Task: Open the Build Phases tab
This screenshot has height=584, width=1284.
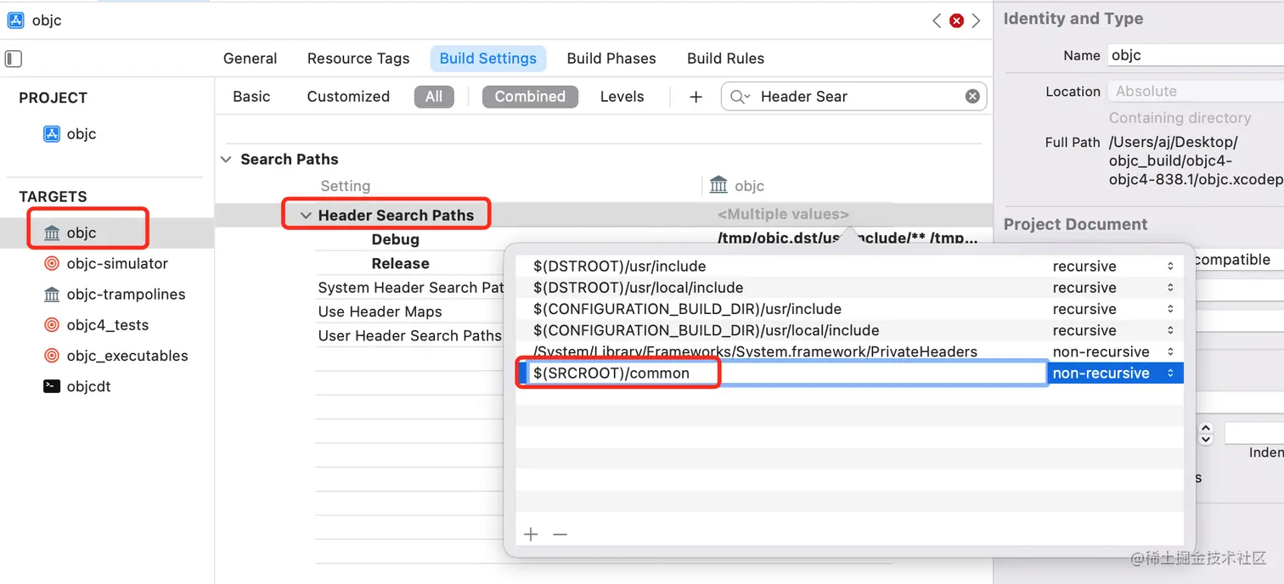Action: 611,59
